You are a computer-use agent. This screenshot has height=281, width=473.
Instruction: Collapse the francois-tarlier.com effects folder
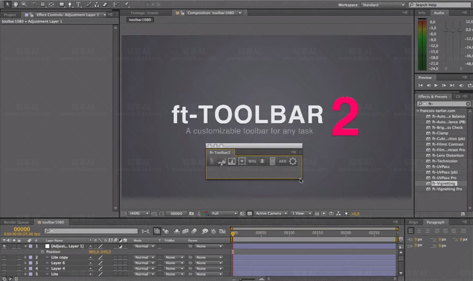pyautogui.click(x=418, y=111)
